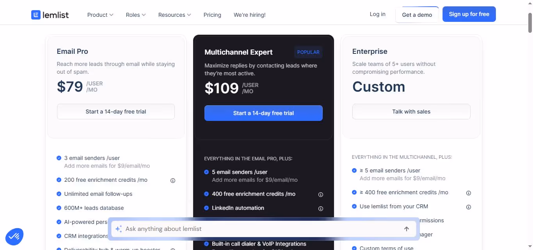
Task: Open the Product dropdown menu
Action: point(100,15)
